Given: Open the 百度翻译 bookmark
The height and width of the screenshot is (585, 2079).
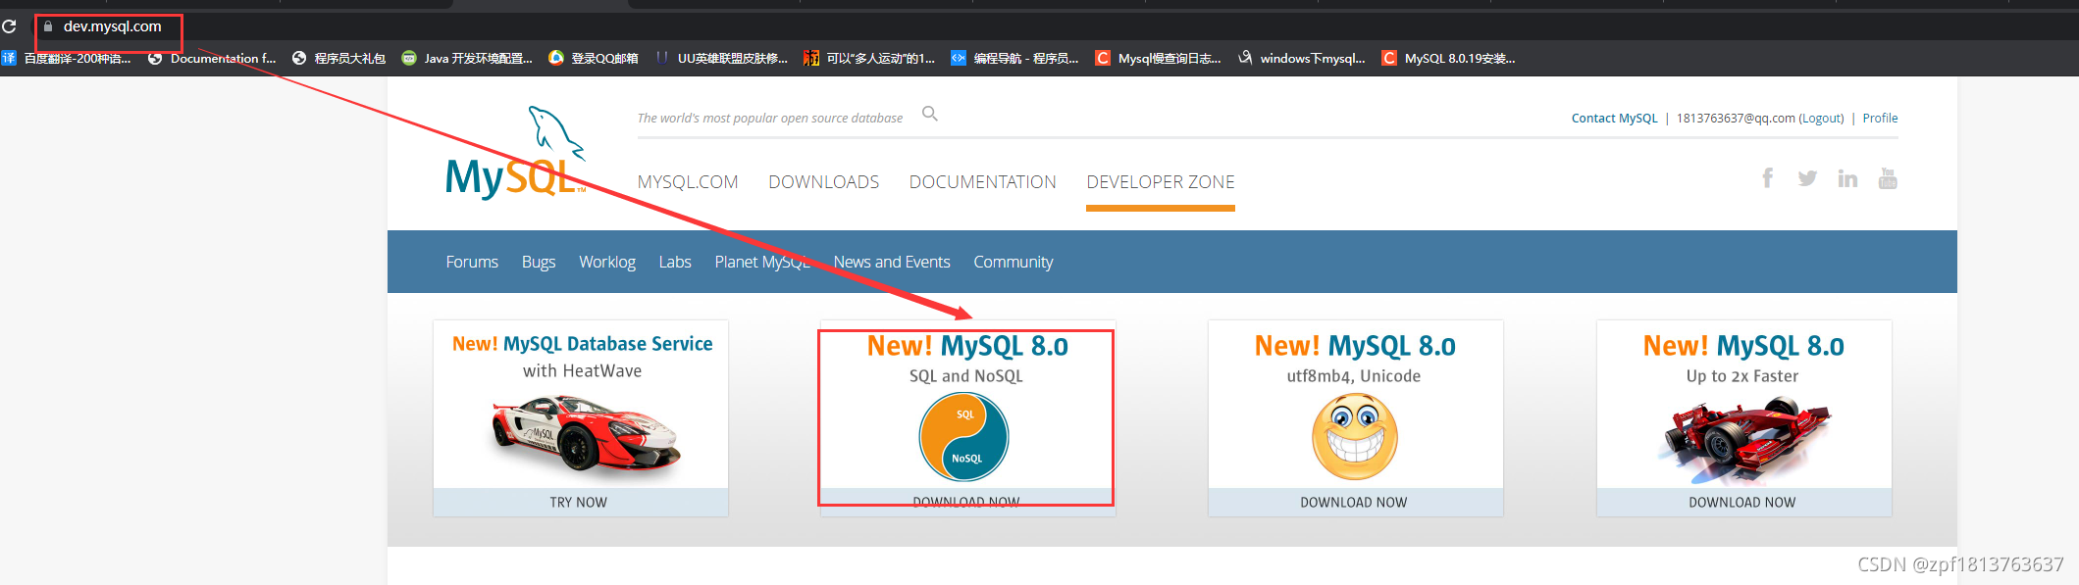Looking at the screenshot, I should [x=67, y=59].
